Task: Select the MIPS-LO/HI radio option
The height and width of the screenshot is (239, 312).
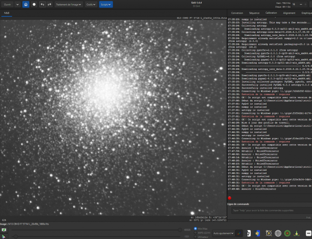Action: 195,233
